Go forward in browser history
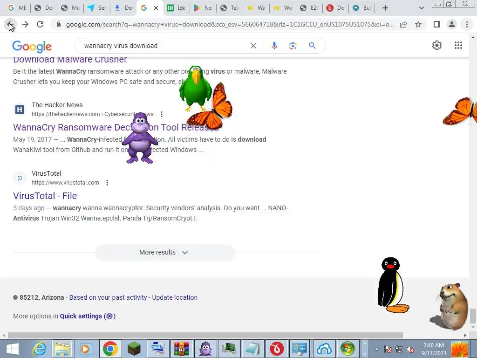Screen dimensions: 477x358 pyautogui.click(x=25, y=24)
